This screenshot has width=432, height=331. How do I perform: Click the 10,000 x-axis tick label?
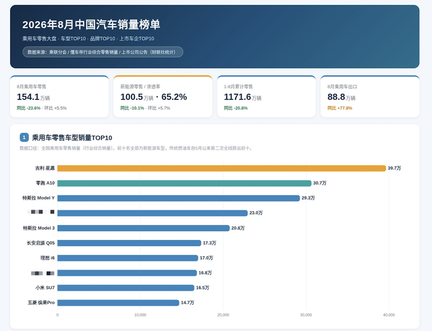[140, 315]
